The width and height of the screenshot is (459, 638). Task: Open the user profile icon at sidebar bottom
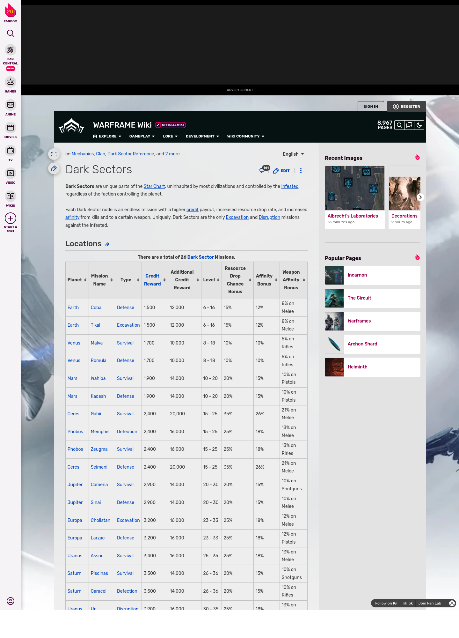point(11,601)
